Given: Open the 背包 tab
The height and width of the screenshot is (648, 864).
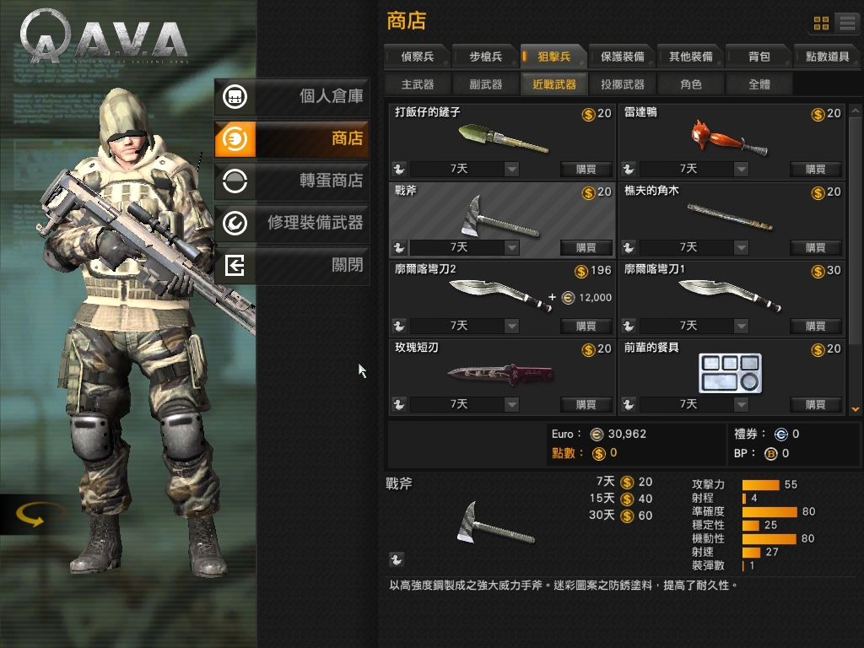Looking at the screenshot, I should tap(759, 57).
